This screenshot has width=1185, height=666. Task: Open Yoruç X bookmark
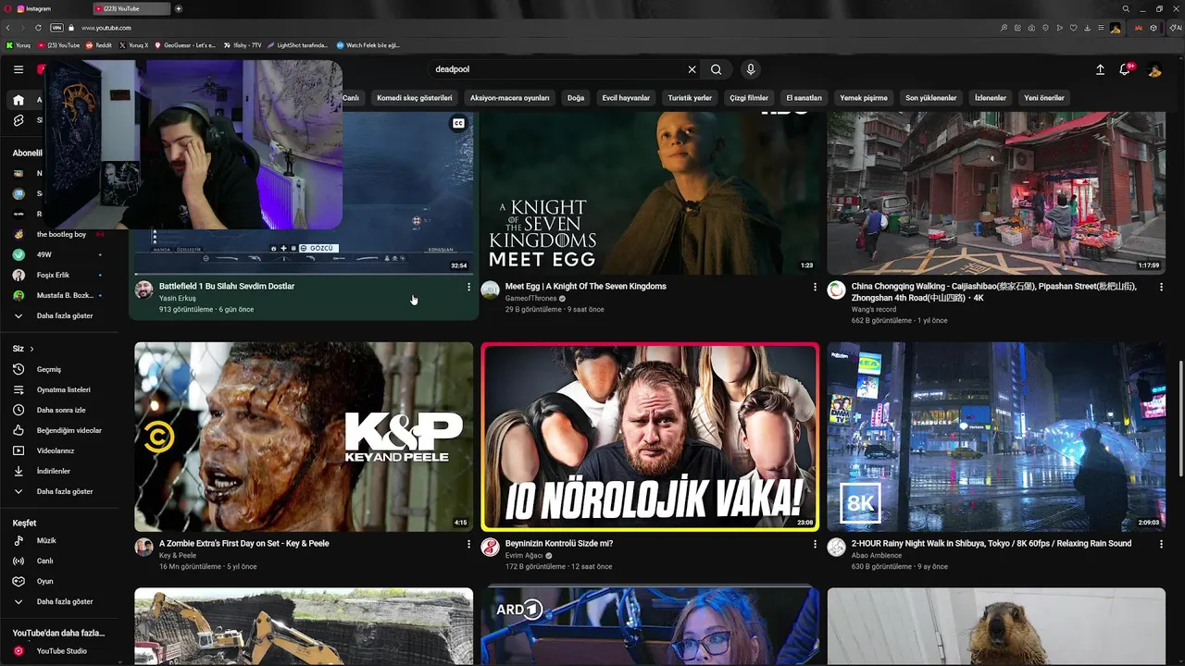133,44
